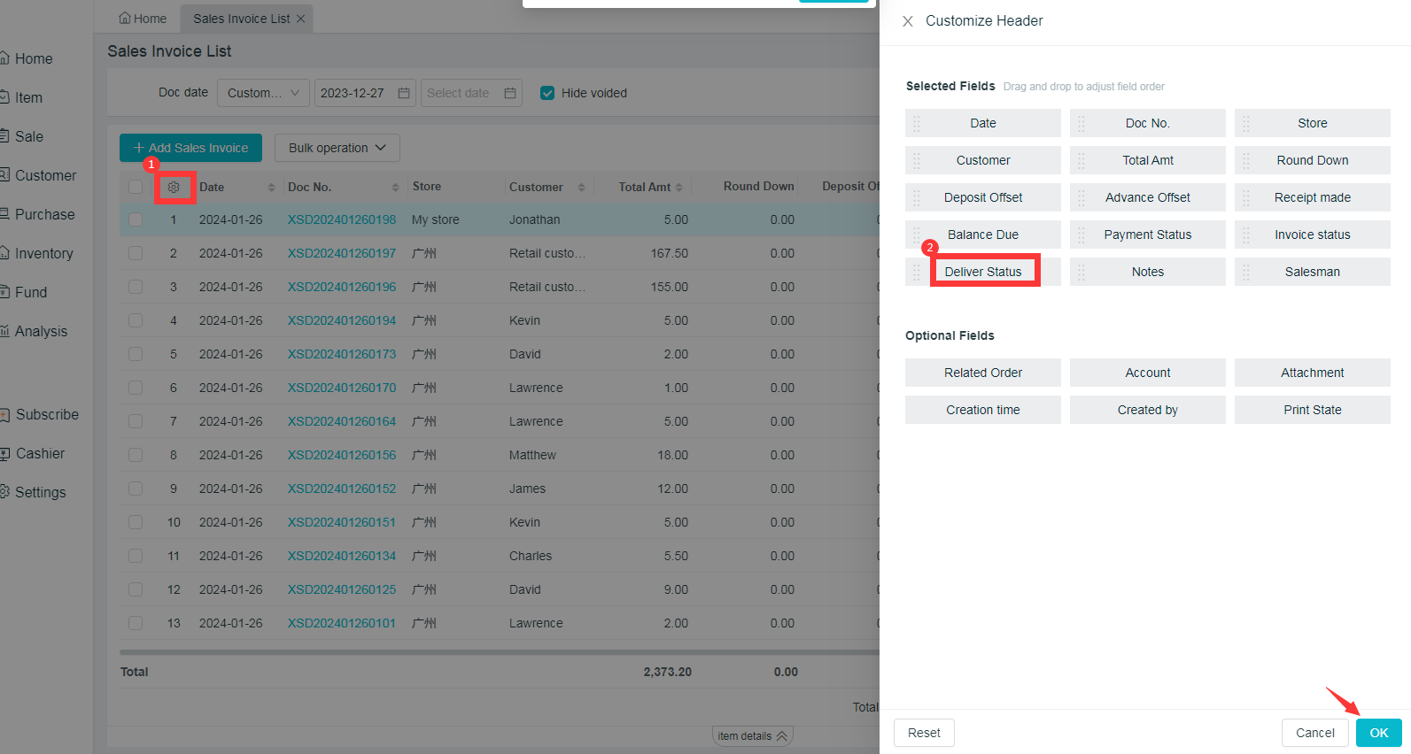Click the close icon on Sales Invoice List tab
Image resolution: width=1411 pixels, height=754 pixels.
(301, 19)
